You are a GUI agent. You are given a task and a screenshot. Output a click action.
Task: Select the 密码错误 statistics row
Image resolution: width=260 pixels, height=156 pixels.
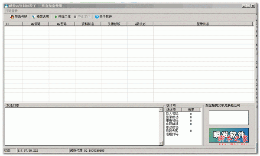click(x=183, y=124)
